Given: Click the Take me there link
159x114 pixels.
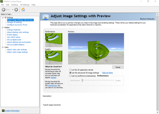Looking at the screenshot, I should click(x=107, y=73).
